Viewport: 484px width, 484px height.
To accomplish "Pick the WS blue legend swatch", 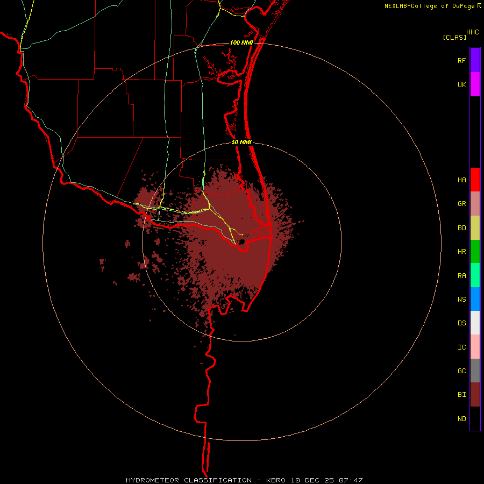I will click(475, 299).
